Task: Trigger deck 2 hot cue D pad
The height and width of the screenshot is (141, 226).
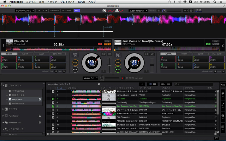Action: pos(217,59)
